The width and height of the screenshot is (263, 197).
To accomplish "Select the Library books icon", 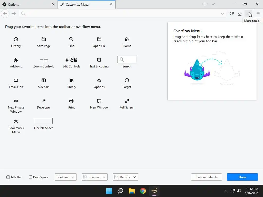I will point(71,80).
